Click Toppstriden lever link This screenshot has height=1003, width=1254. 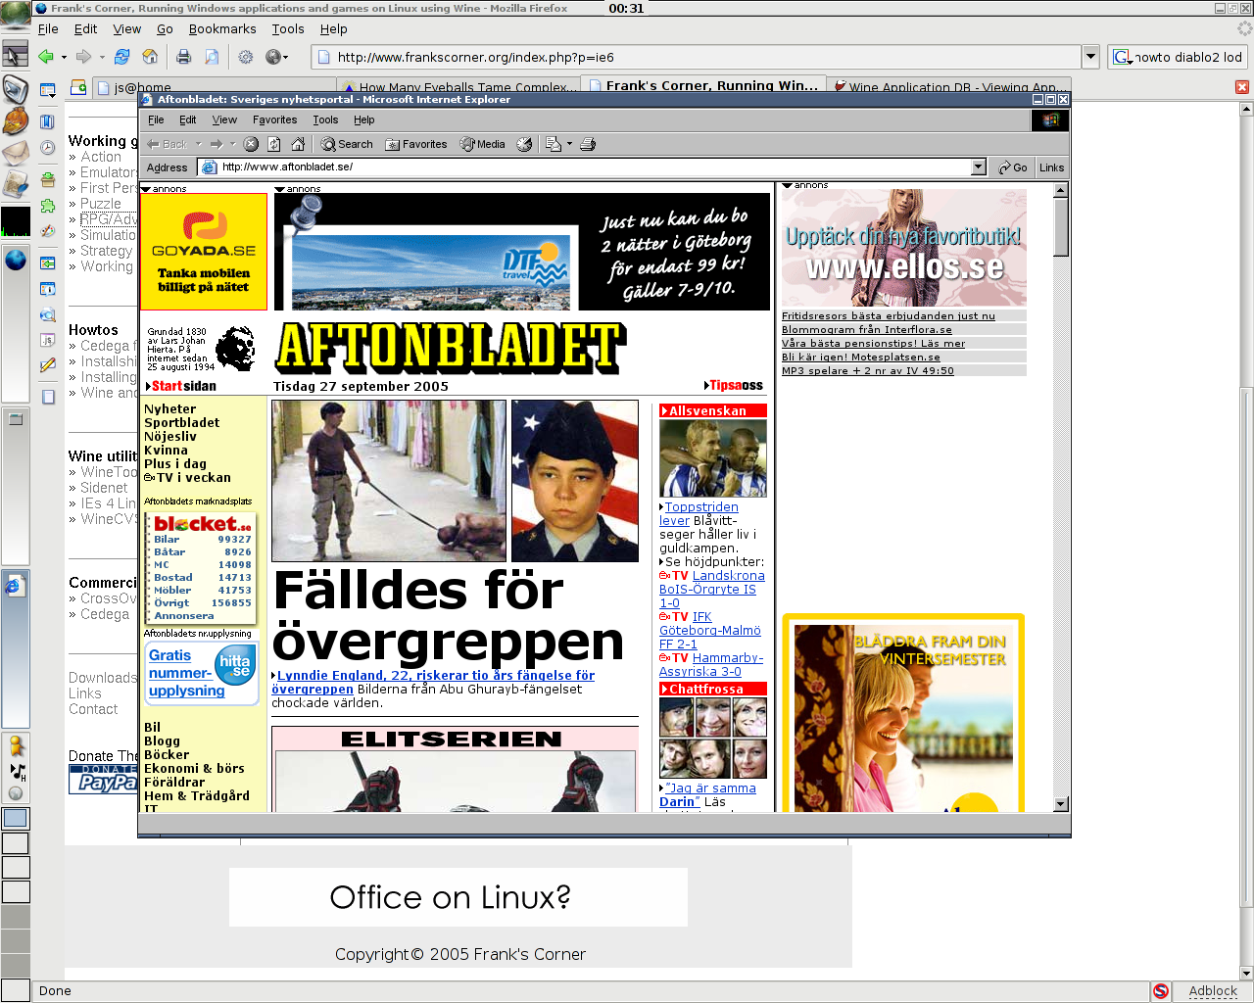click(699, 513)
